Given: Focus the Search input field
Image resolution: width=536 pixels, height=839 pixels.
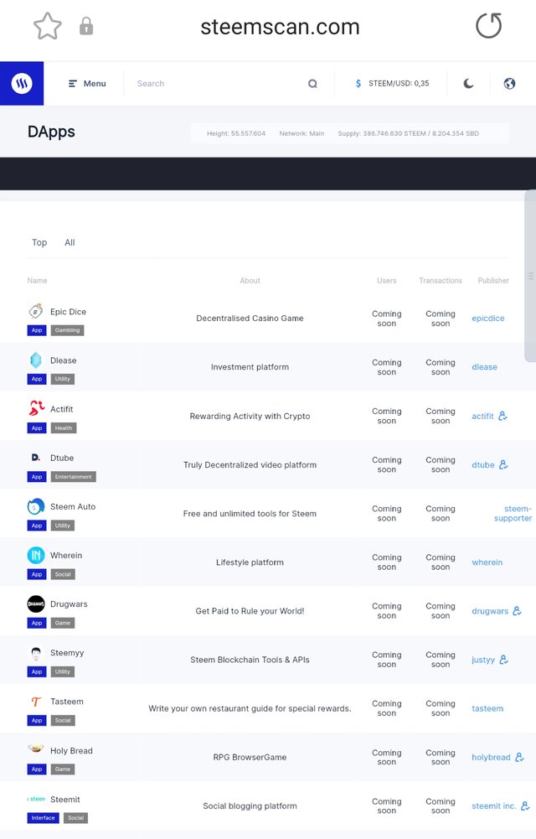Looking at the screenshot, I should click(219, 84).
